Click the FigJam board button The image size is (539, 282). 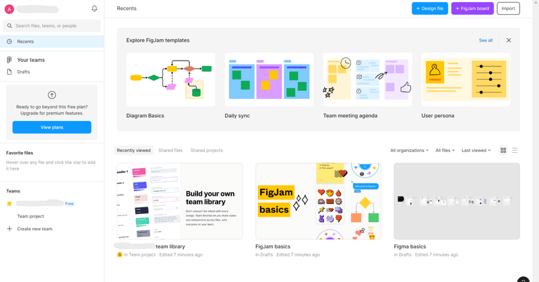(x=472, y=9)
